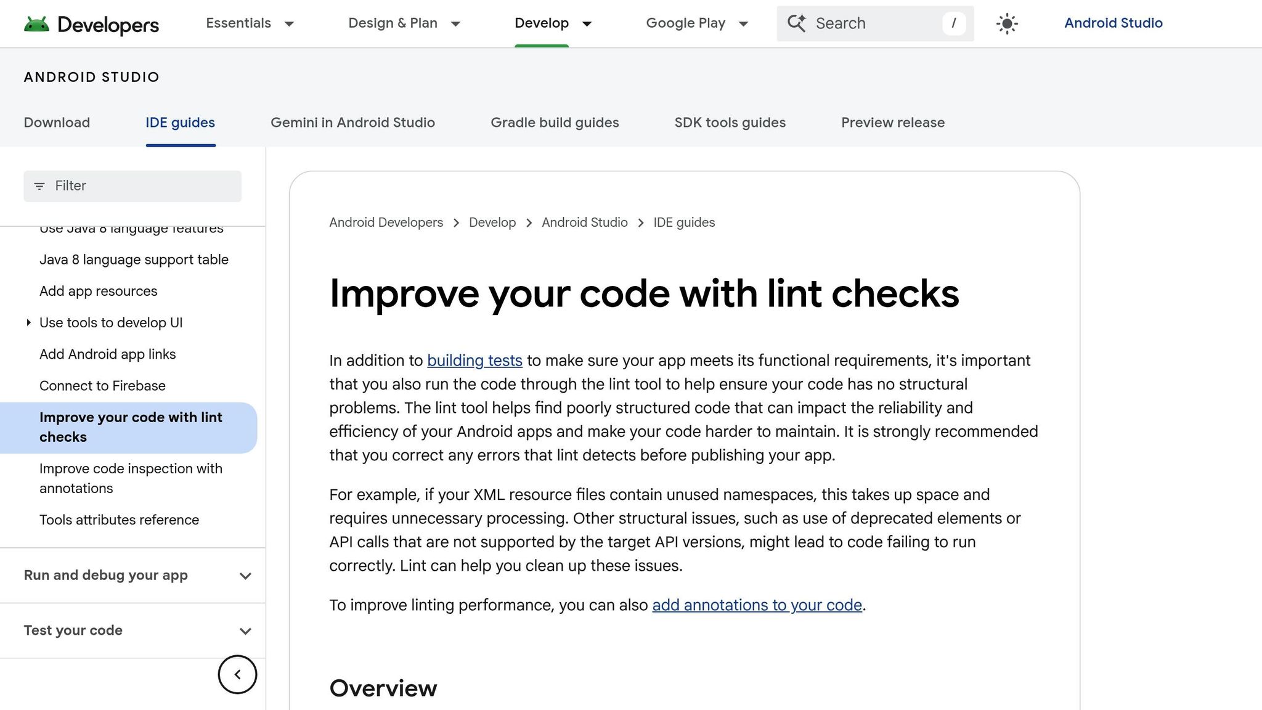This screenshot has width=1262, height=710.
Task: Open the Preview release tab
Action: tap(892, 123)
